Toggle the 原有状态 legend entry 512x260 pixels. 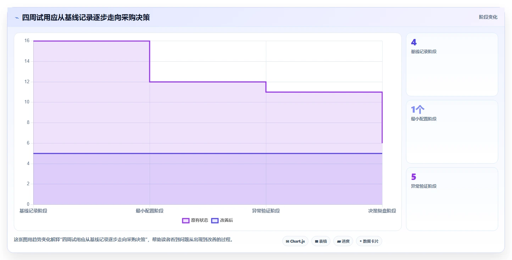[195, 220]
